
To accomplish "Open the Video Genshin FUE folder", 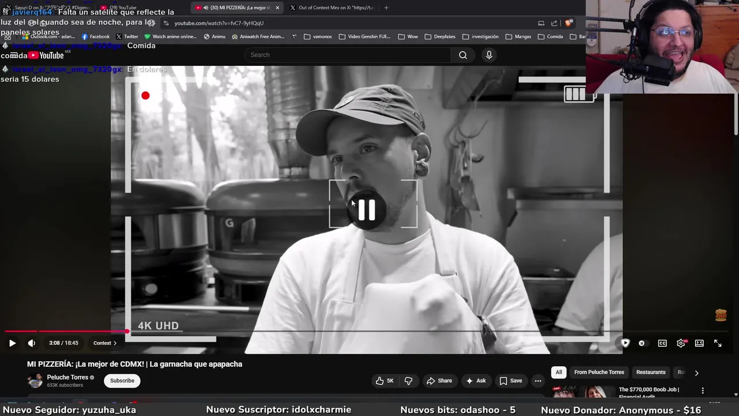I will [x=365, y=36].
